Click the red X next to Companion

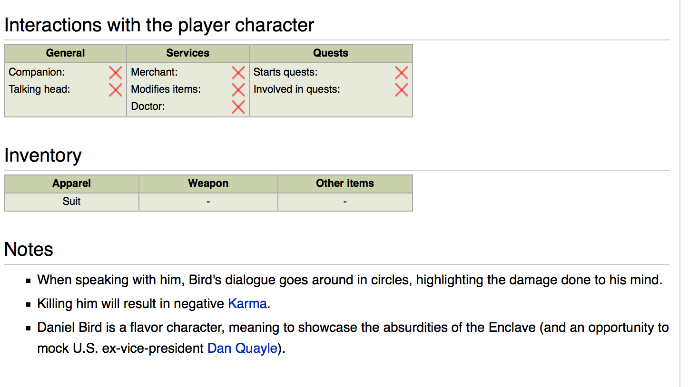click(115, 73)
